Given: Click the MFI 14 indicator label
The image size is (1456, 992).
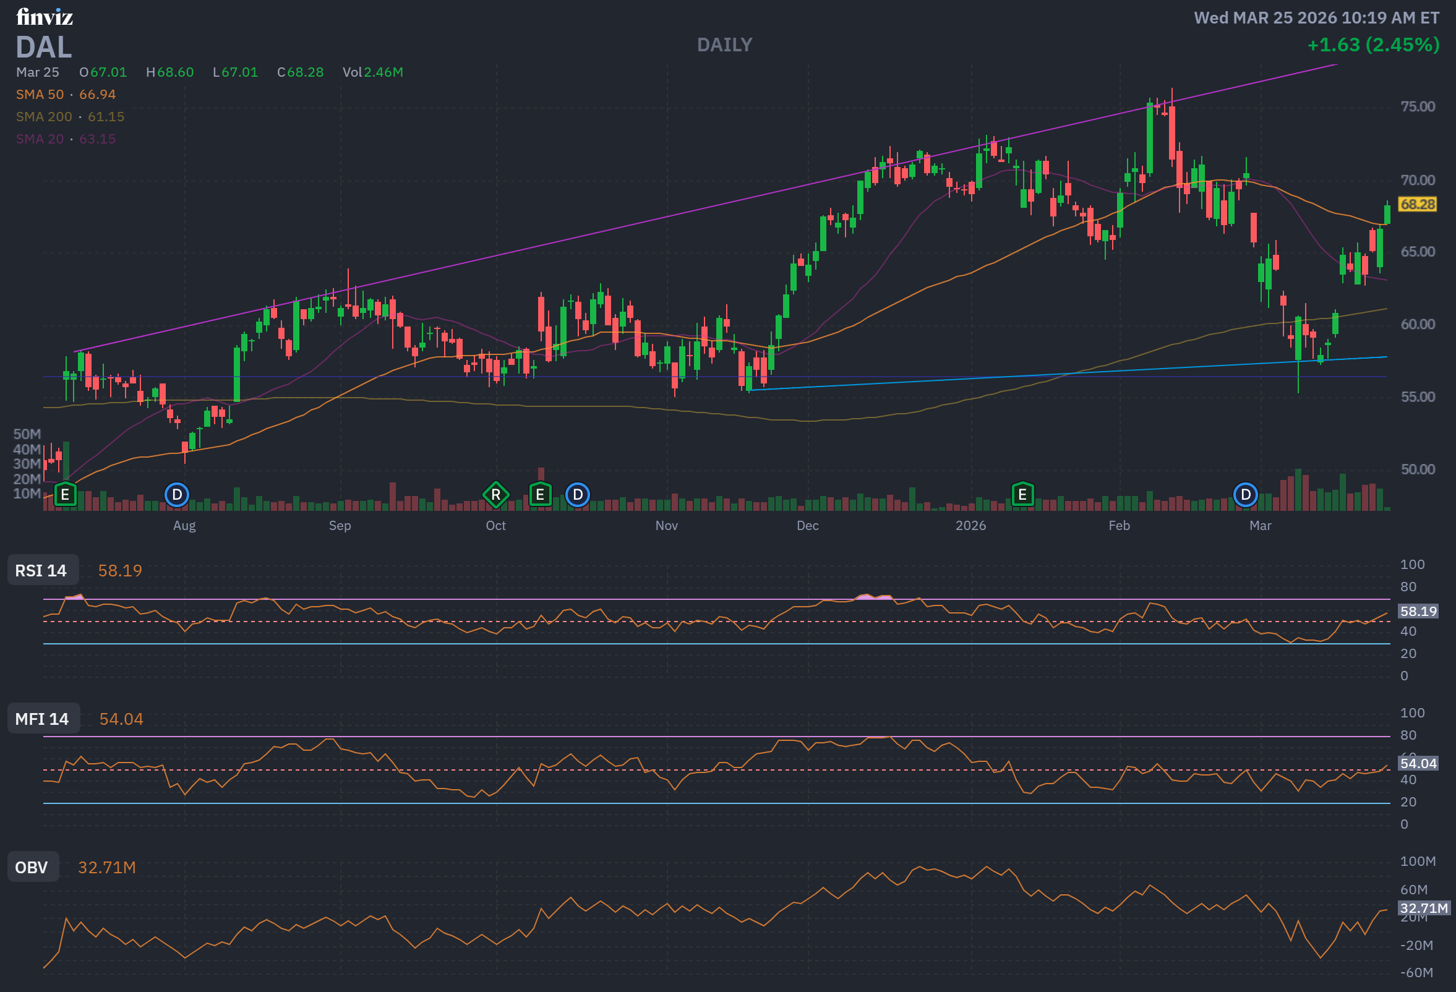Looking at the screenshot, I should [x=43, y=719].
